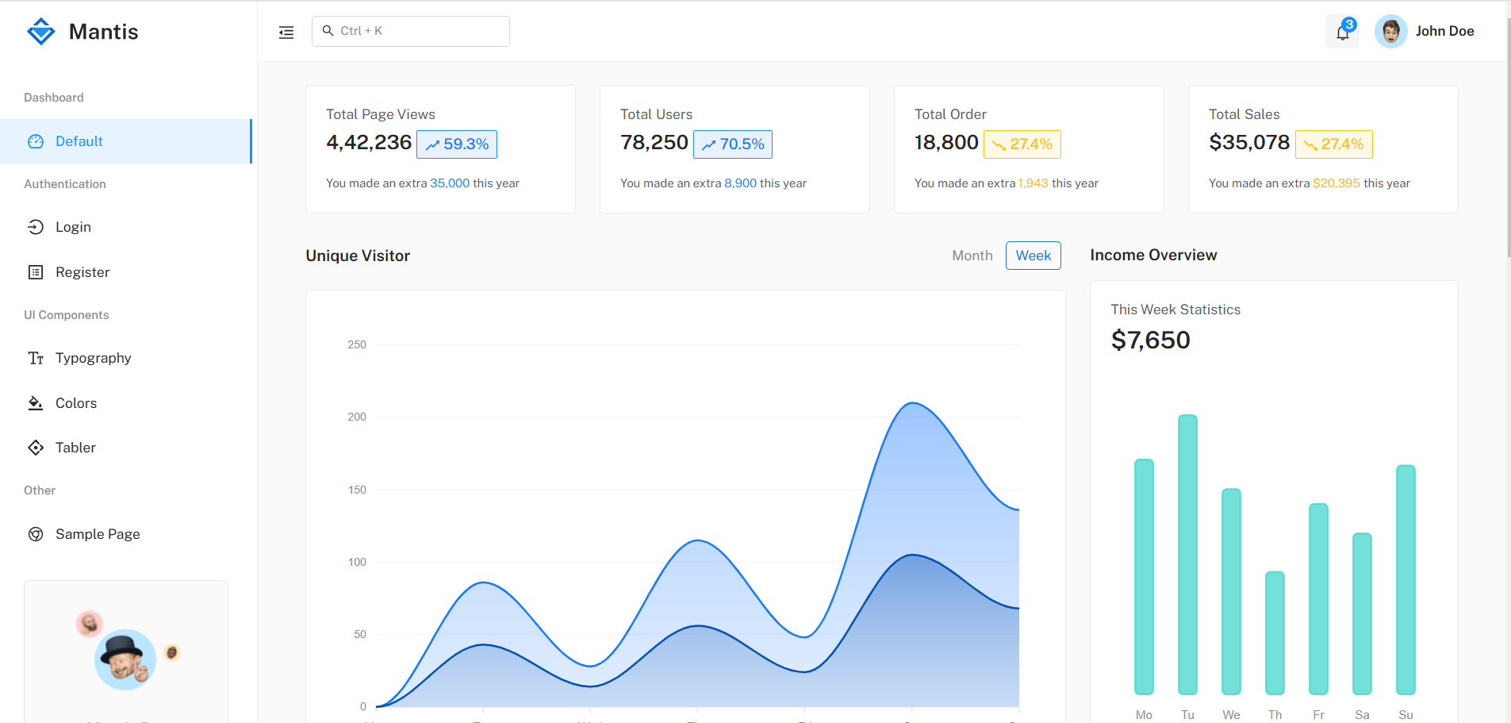Click the 8,900 extra amount text
The image size is (1511, 723).
click(740, 183)
